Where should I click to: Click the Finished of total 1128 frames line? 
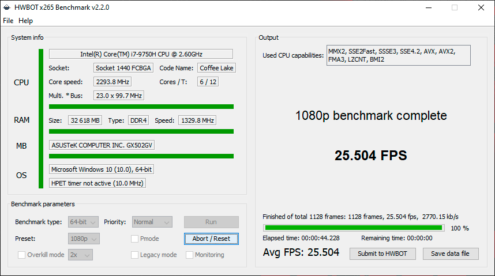[x=361, y=217]
